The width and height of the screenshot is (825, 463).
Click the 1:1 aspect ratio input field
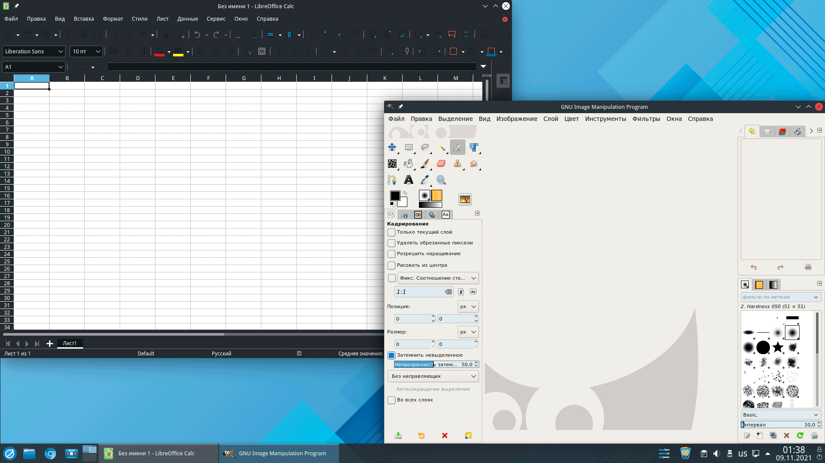tap(419, 292)
